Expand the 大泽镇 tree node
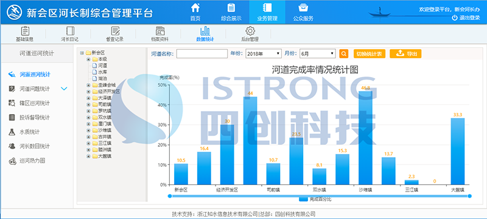Viewport: 487px width, 219px height. tap(88, 98)
